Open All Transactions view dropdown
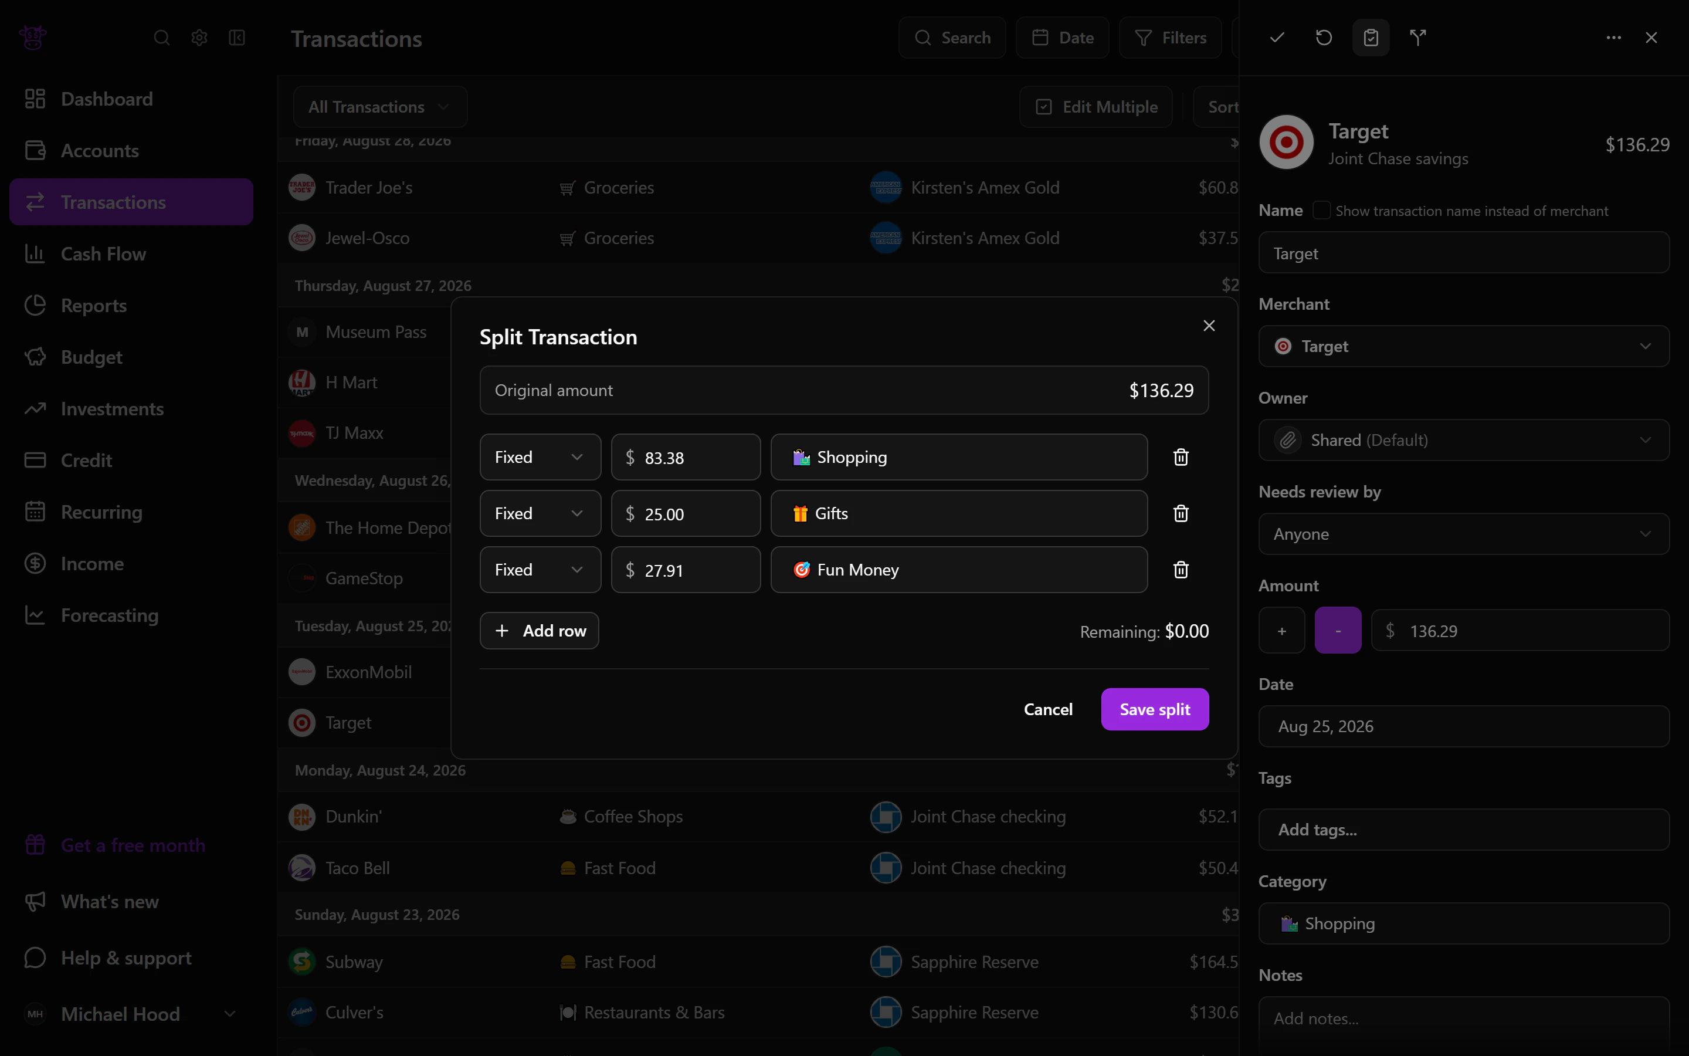Image resolution: width=1689 pixels, height=1056 pixels. pyautogui.click(x=381, y=107)
